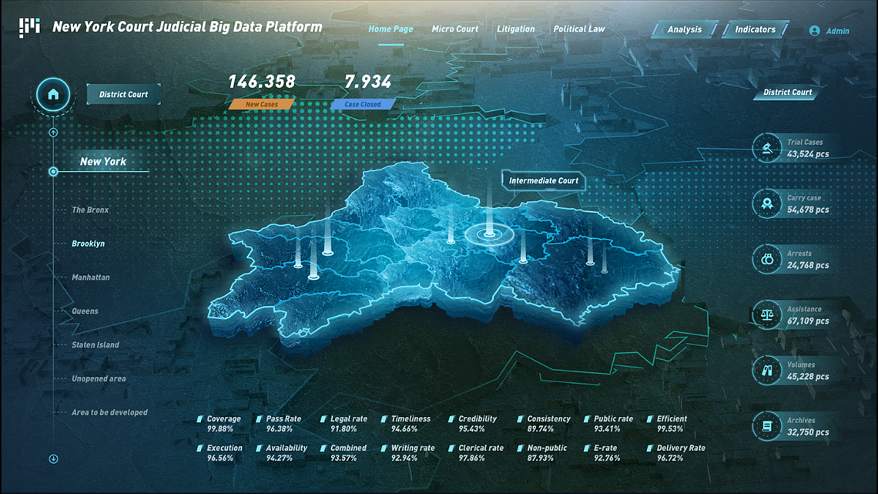Click the platform logo icon
Screen dimensions: 878x494
tap(30, 27)
